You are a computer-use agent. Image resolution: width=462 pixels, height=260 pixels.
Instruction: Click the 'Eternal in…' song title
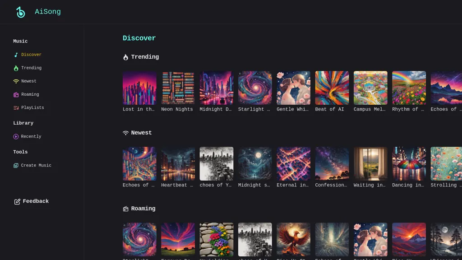292,185
